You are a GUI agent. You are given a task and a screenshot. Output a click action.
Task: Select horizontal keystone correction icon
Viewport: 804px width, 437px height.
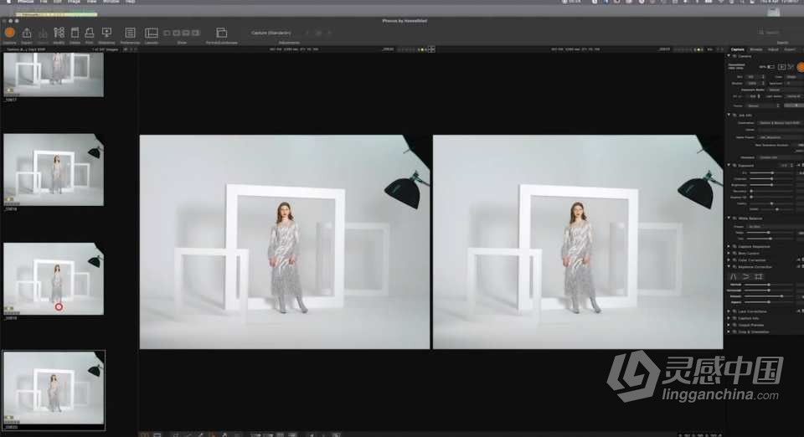coord(747,275)
